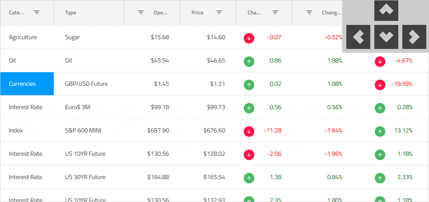Open the Category column filter icon

point(37,12)
